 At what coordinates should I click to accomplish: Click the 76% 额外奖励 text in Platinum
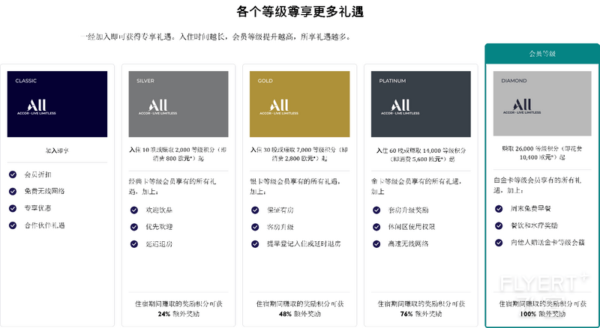pyautogui.click(x=421, y=315)
